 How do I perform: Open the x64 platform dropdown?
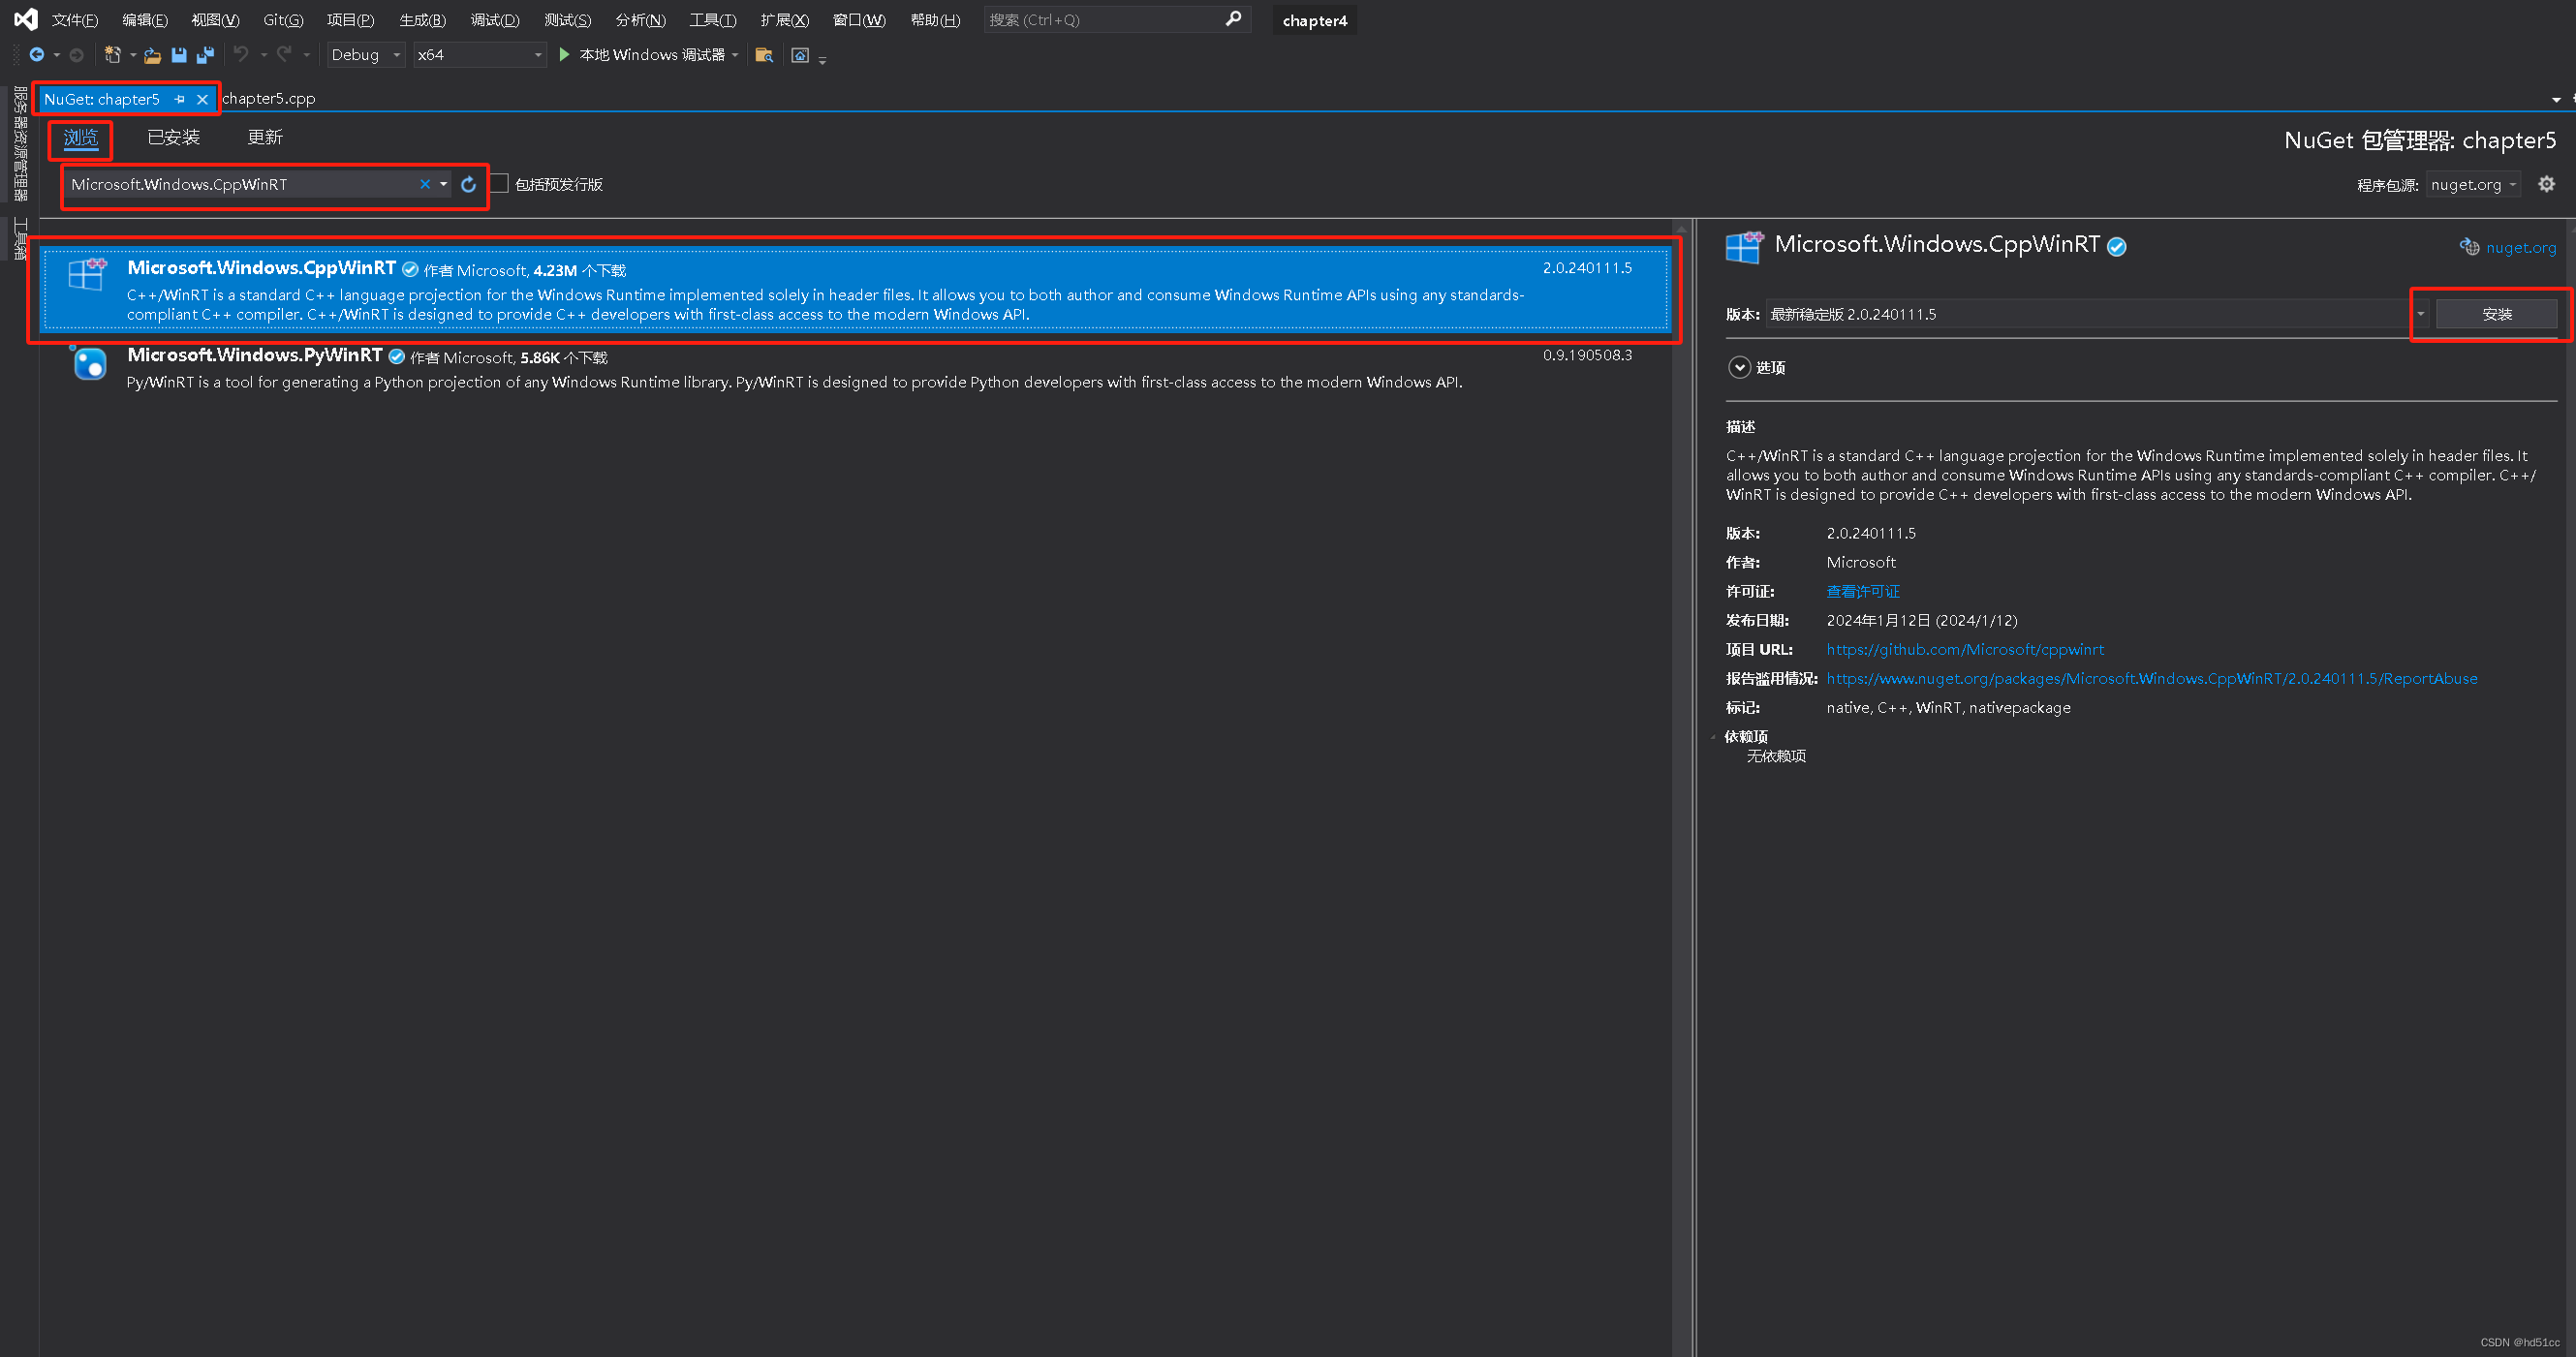pyautogui.click(x=480, y=55)
